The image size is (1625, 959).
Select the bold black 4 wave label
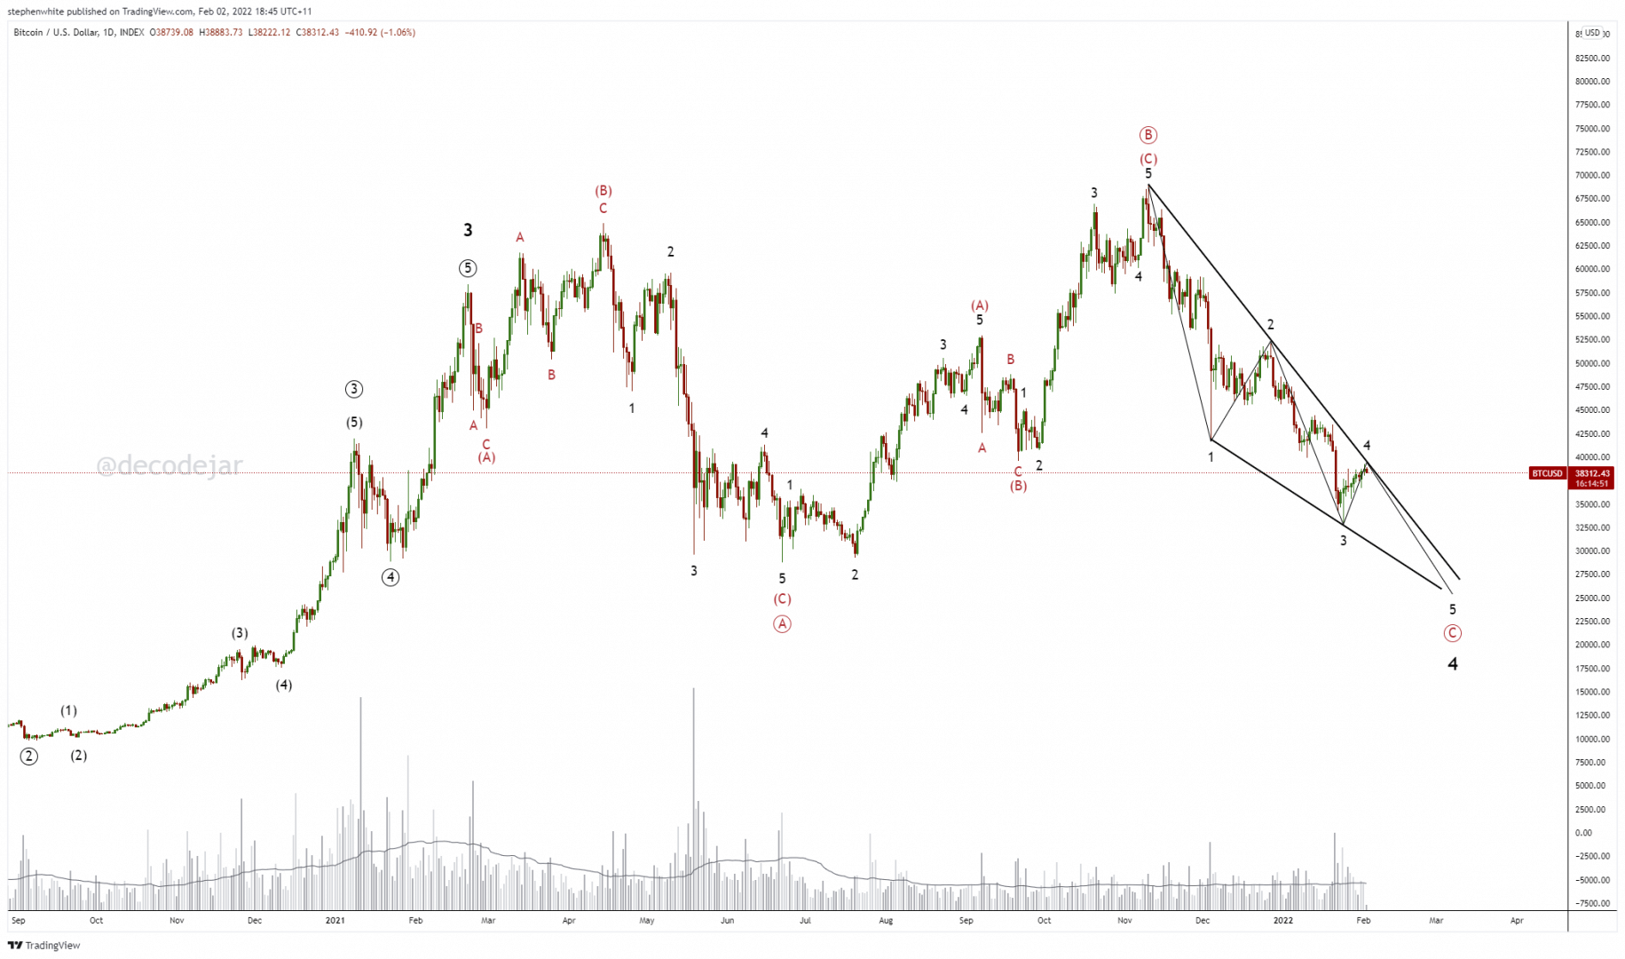pyautogui.click(x=1453, y=664)
